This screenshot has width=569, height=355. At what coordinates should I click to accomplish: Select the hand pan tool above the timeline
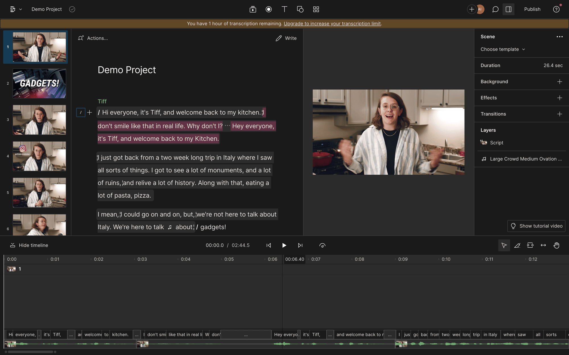click(557, 245)
